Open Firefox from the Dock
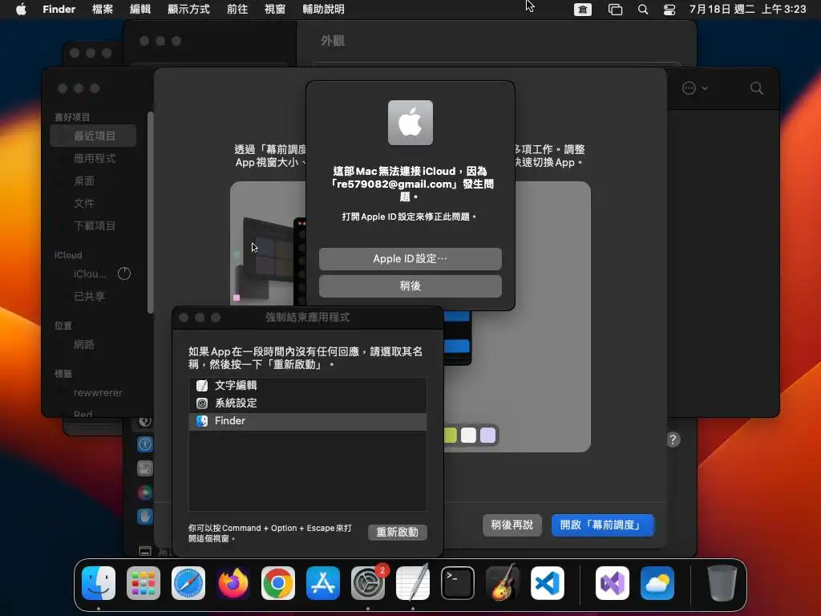Image resolution: width=821 pixels, height=616 pixels. [233, 583]
